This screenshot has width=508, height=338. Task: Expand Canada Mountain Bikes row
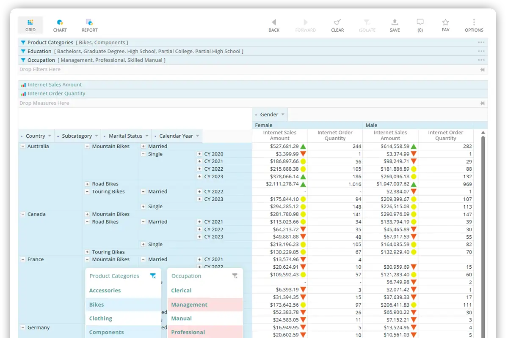click(87, 214)
